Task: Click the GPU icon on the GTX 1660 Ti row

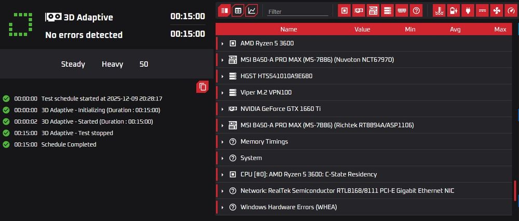Action: tap(233, 109)
